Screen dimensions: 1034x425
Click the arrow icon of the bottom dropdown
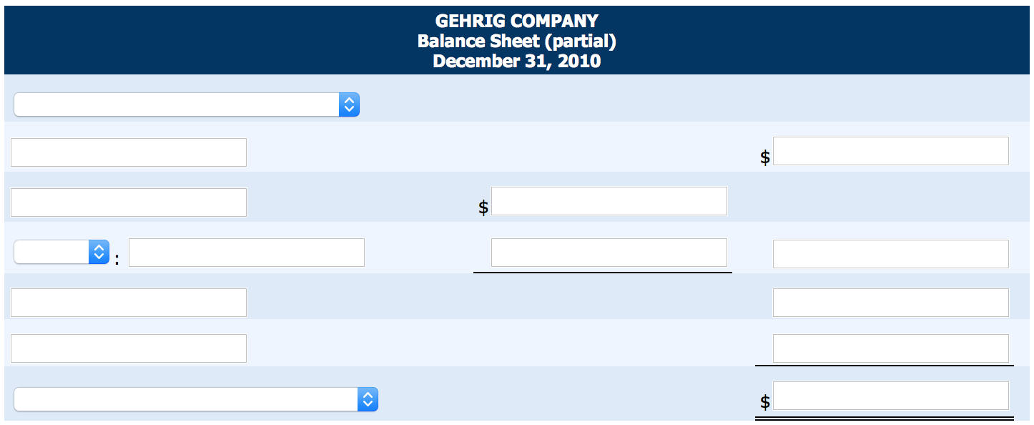[x=368, y=399]
